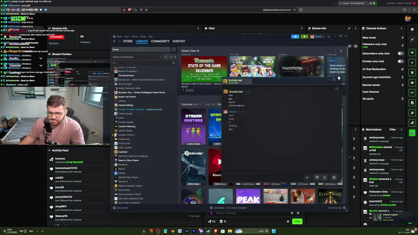Open Photoshop from Windows taskbar
The height and width of the screenshot is (235, 418).
point(180,231)
